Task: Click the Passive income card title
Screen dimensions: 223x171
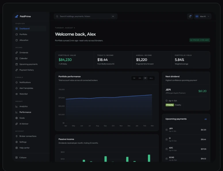Action: coord(66,139)
